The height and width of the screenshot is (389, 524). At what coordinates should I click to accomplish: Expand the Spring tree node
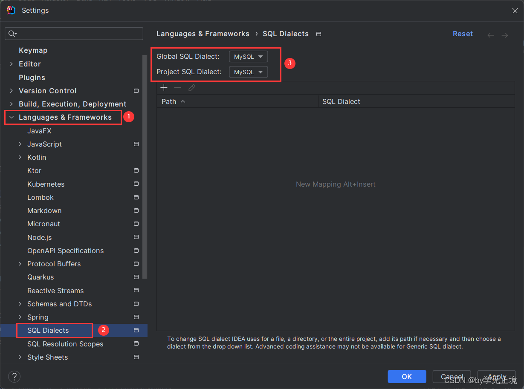pyautogui.click(x=20, y=317)
